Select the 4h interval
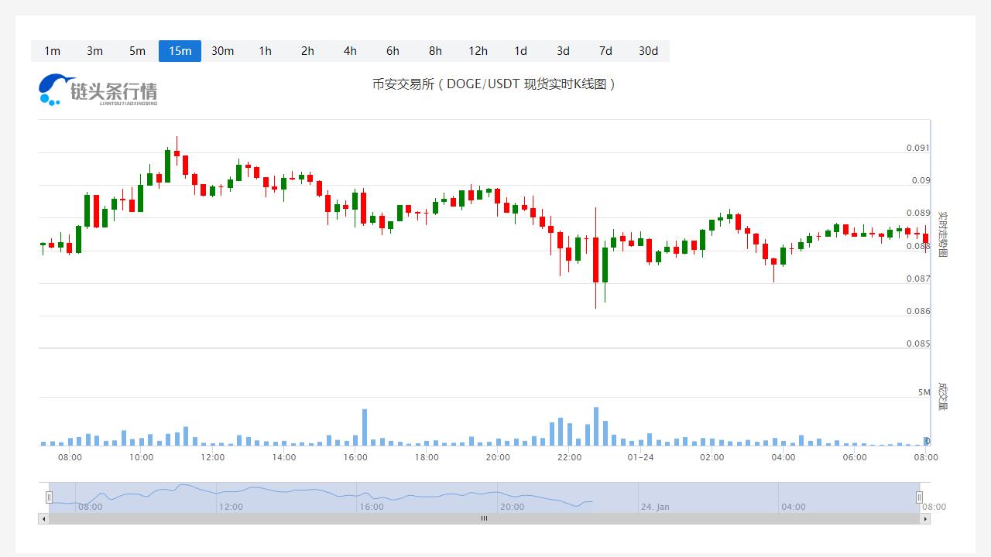This screenshot has width=991, height=557. [x=350, y=51]
